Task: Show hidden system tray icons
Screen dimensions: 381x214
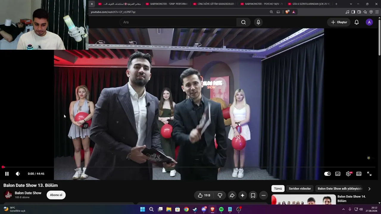Action: pyautogui.click(x=343, y=209)
